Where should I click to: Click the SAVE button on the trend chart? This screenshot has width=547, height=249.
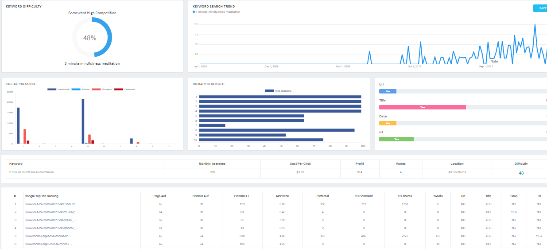click(541, 8)
